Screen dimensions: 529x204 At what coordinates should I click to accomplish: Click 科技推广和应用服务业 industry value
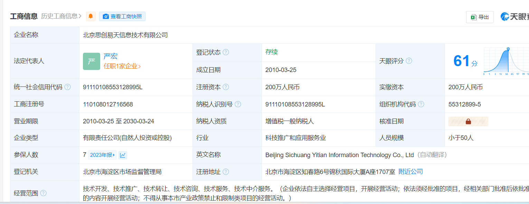tap(296, 138)
